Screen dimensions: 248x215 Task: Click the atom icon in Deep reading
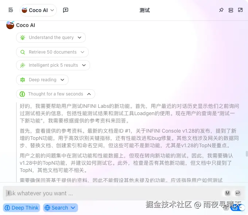[23, 80]
